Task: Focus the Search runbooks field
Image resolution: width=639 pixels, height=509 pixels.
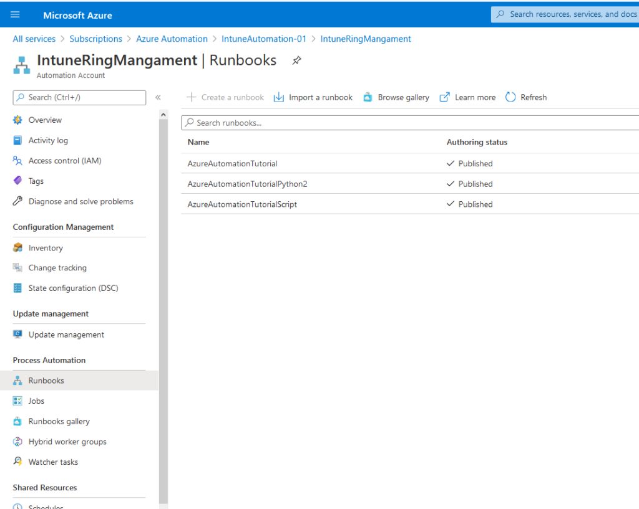Action: [410, 123]
